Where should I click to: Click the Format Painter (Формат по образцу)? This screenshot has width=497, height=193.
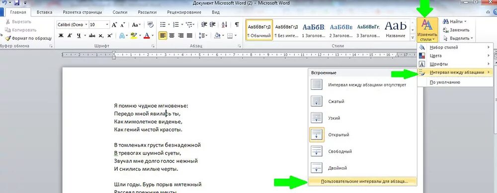28,38
